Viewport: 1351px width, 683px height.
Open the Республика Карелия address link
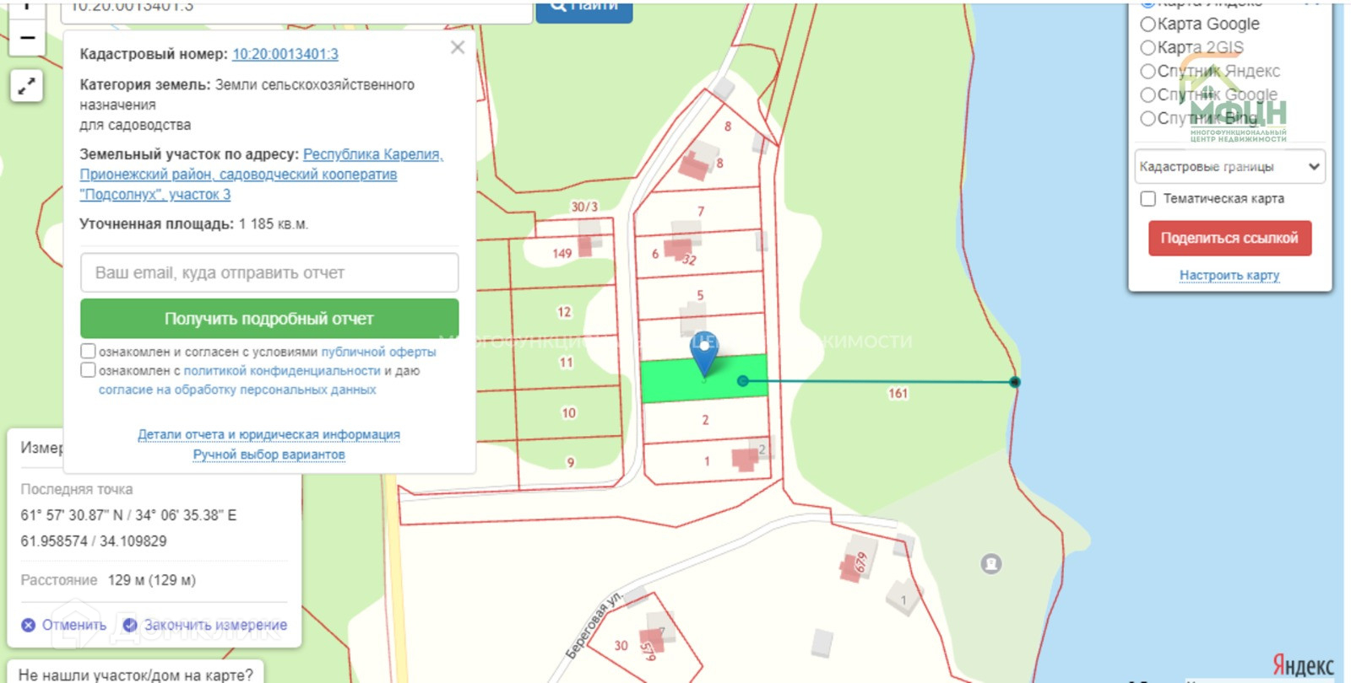[x=262, y=175]
